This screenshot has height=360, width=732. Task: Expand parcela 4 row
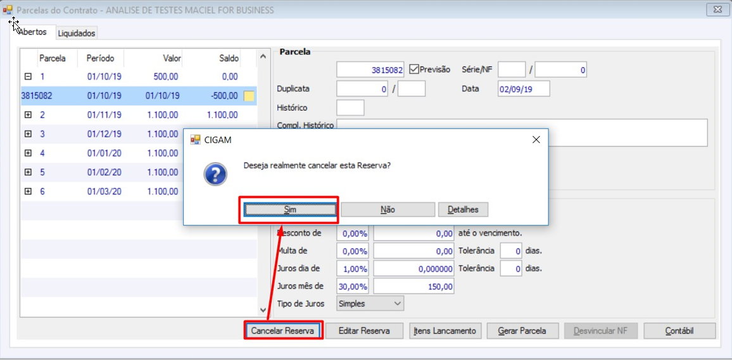pos(27,153)
